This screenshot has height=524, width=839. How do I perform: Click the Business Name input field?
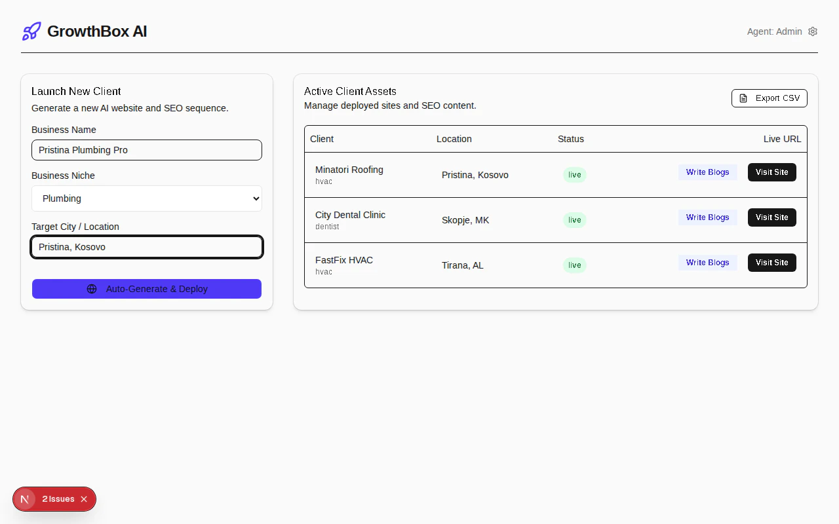(147, 150)
